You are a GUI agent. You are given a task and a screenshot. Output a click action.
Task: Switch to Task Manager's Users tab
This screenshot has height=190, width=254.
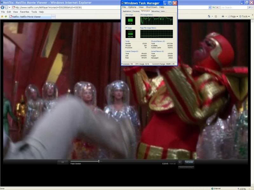(x=163, y=11)
